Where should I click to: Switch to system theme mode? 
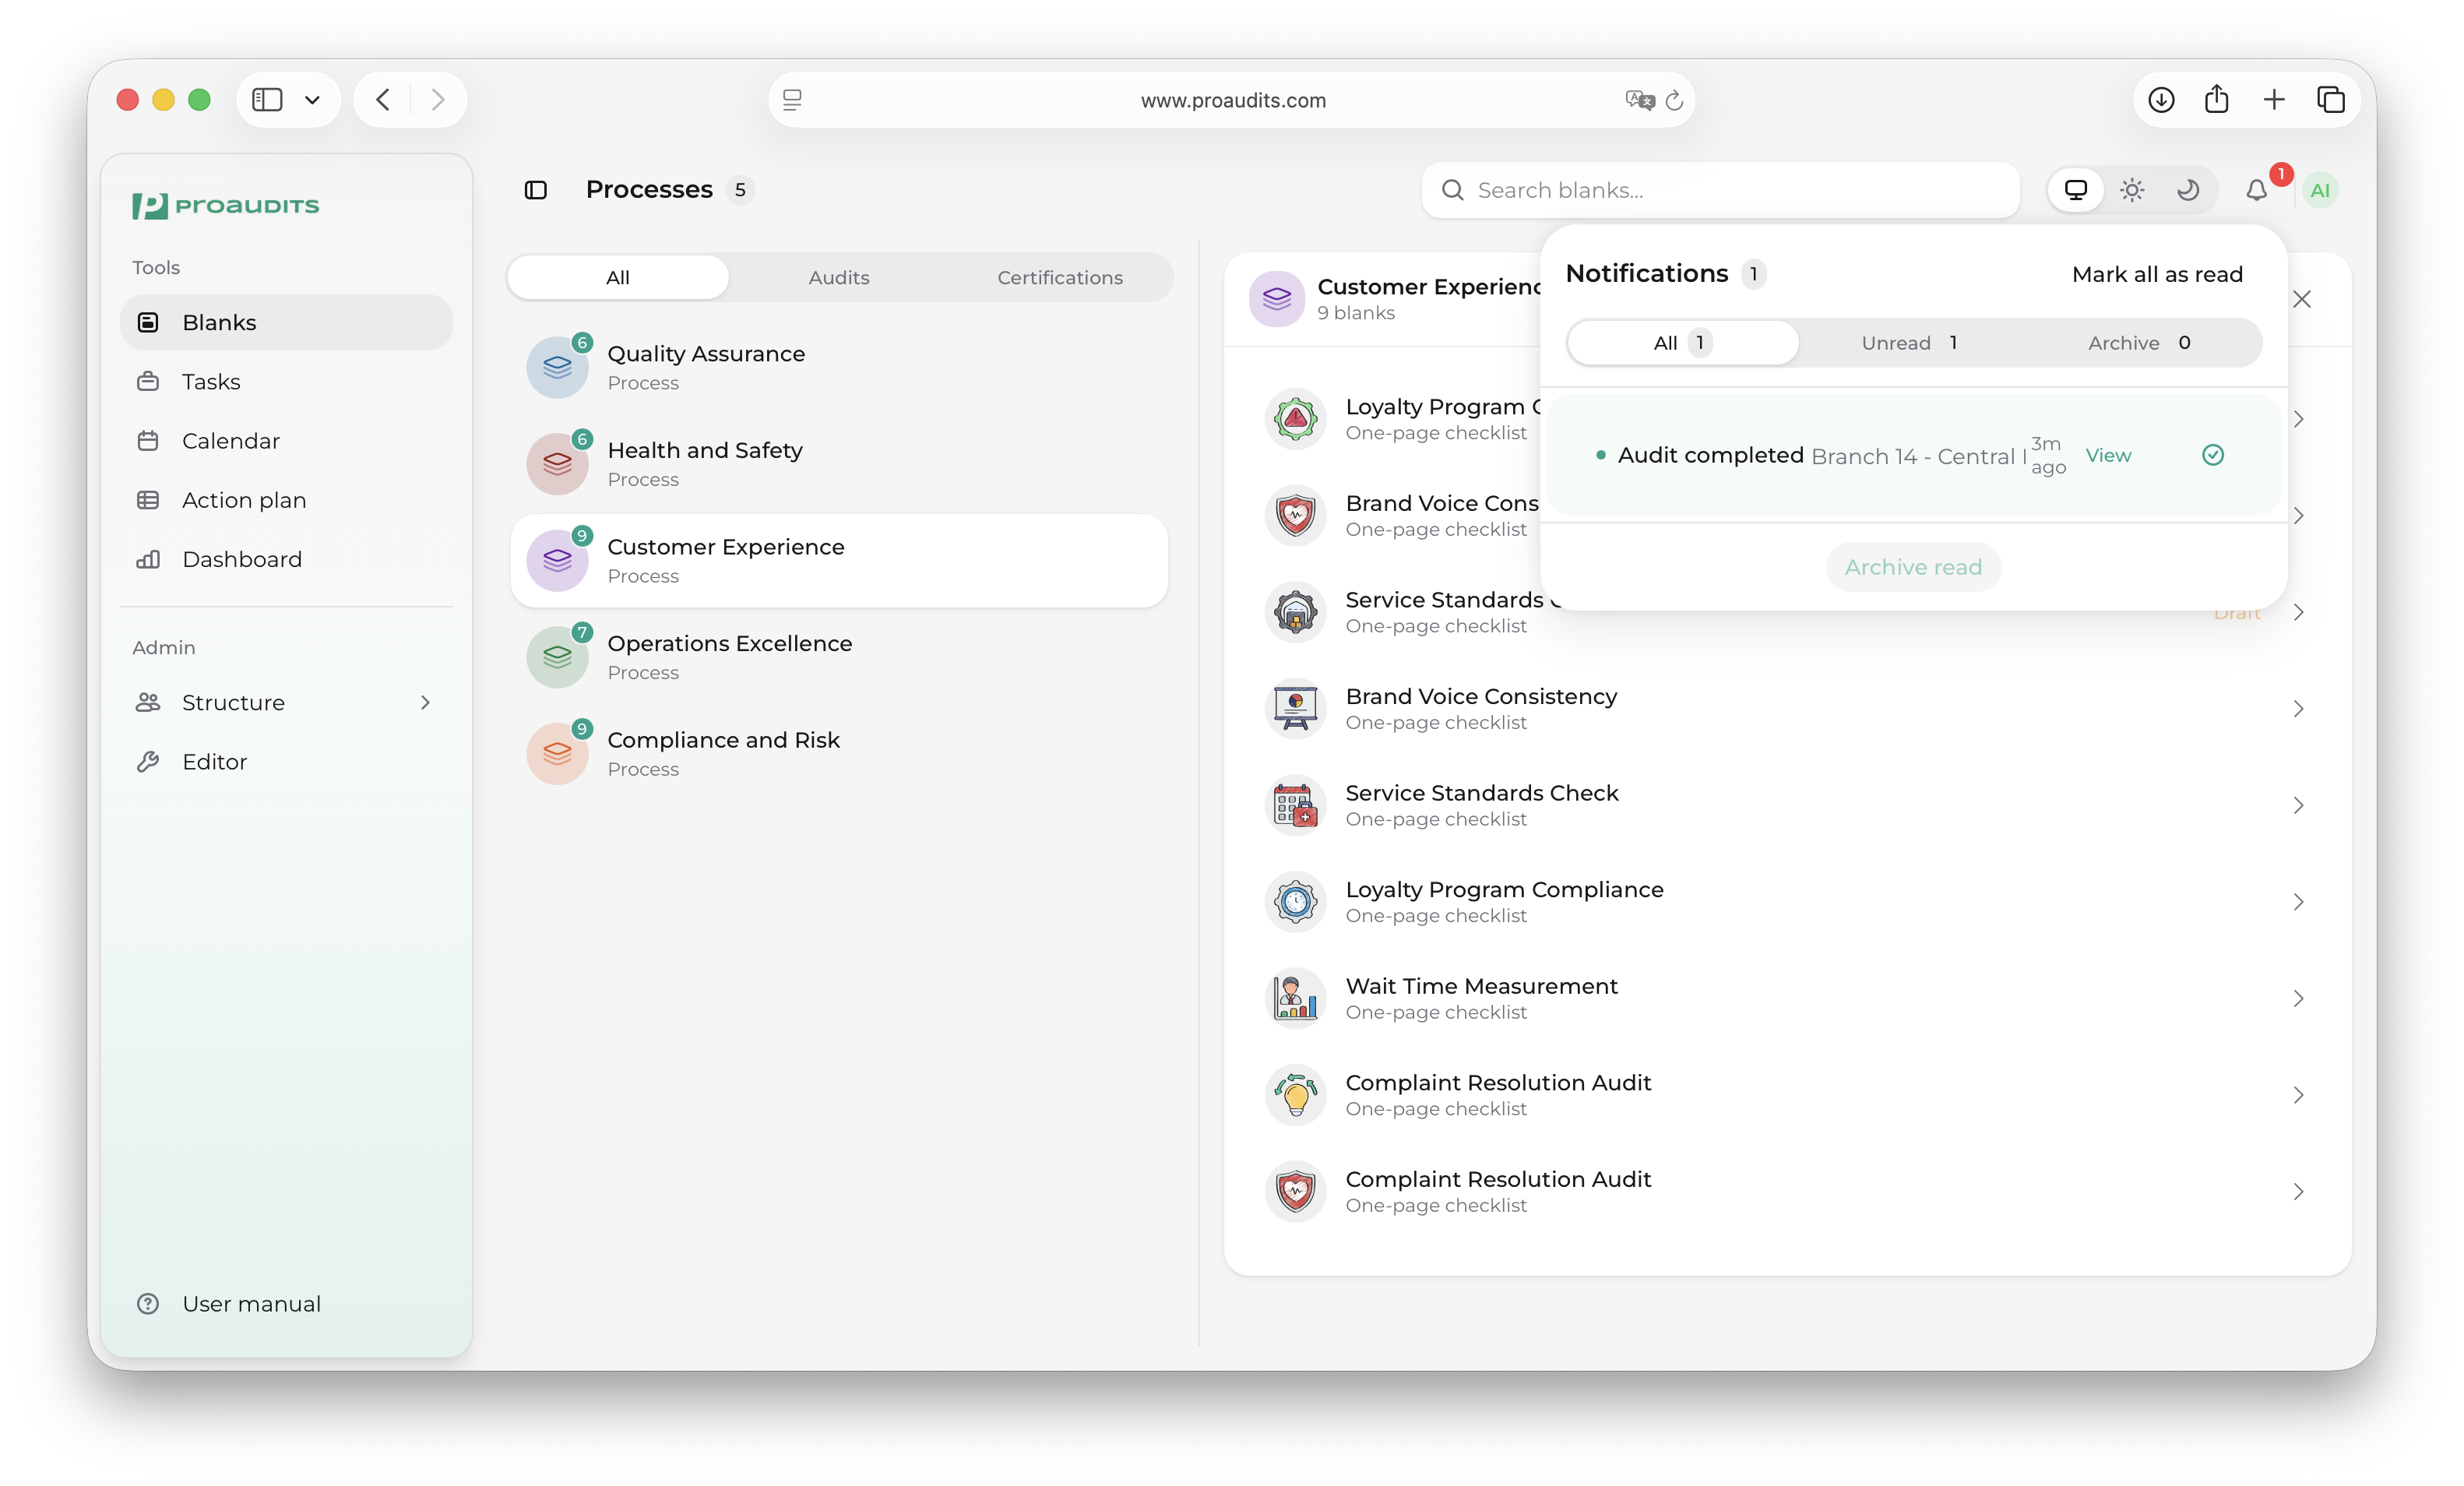click(2076, 190)
